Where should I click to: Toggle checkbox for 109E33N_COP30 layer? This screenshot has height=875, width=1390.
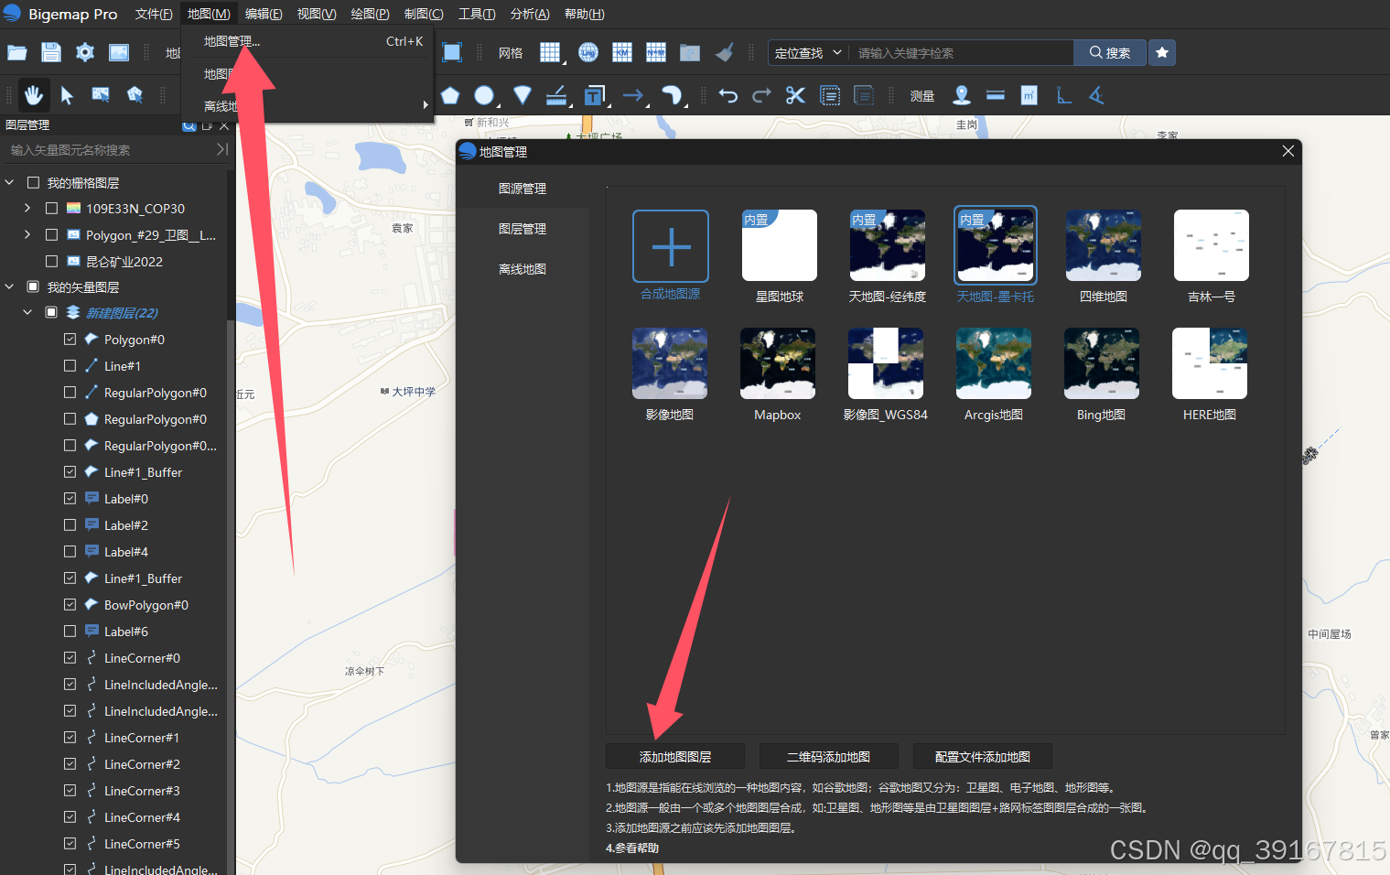tap(51, 209)
